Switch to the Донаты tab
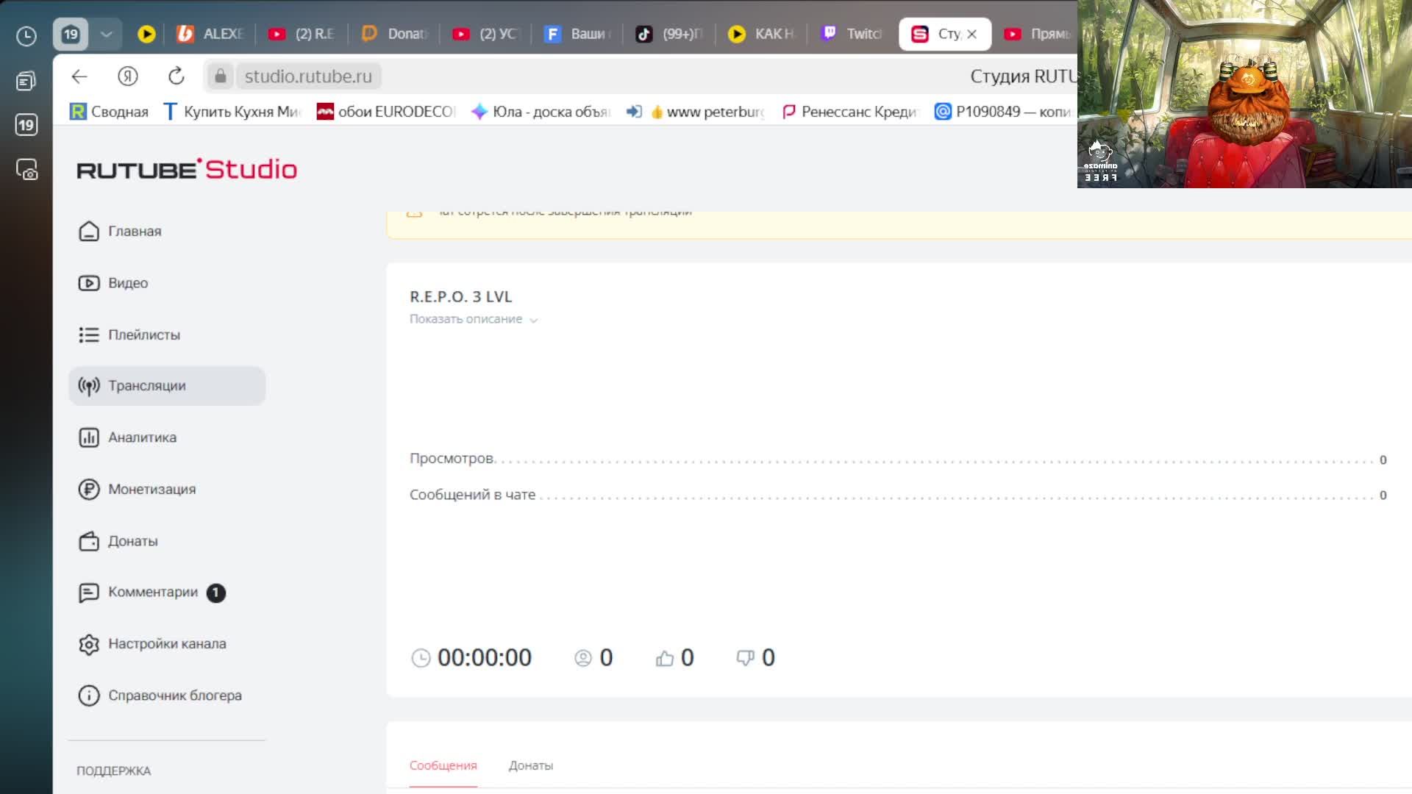Viewport: 1412px width, 794px height. 530,766
